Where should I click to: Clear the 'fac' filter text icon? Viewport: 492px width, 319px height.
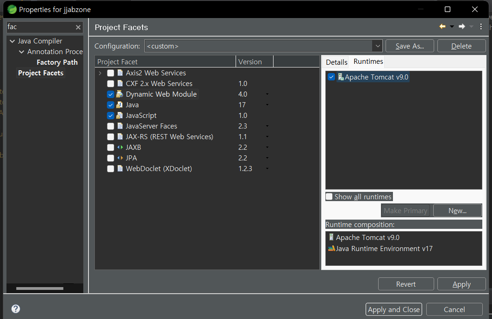click(x=78, y=27)
